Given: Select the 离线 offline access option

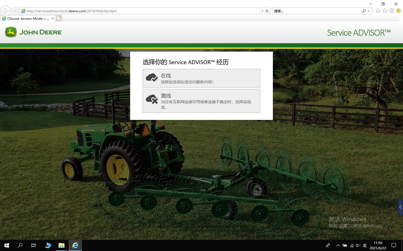Looking at the screenshot, I should pos(201,101).
